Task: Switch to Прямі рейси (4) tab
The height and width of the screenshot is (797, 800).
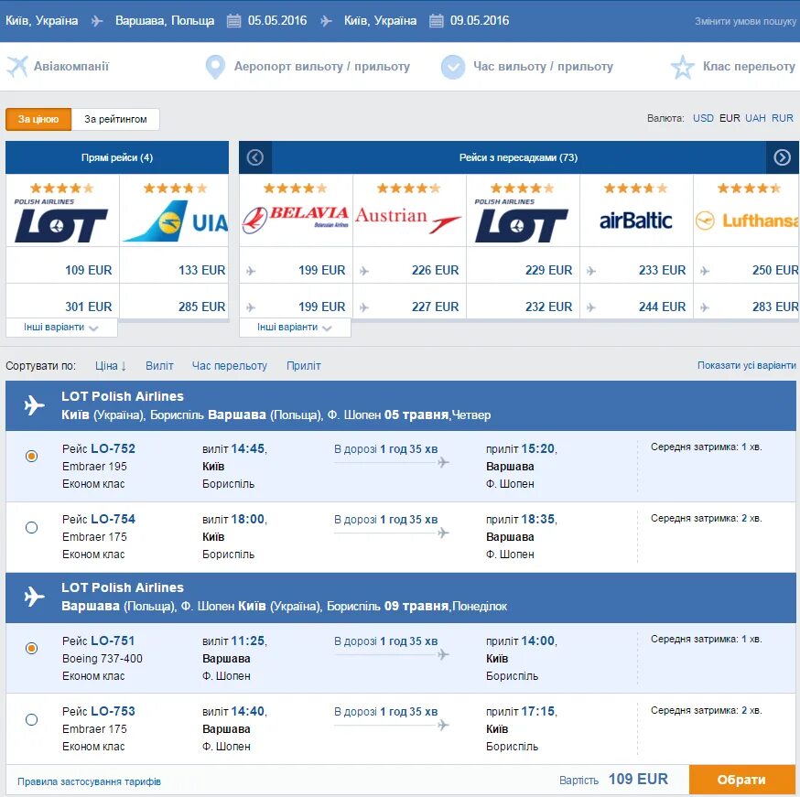Action: 117,157
